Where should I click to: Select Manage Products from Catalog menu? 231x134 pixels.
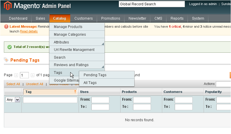tap(77, 27)
